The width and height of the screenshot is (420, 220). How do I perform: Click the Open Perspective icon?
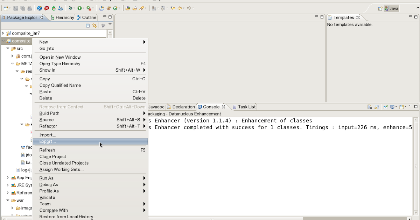380,8
